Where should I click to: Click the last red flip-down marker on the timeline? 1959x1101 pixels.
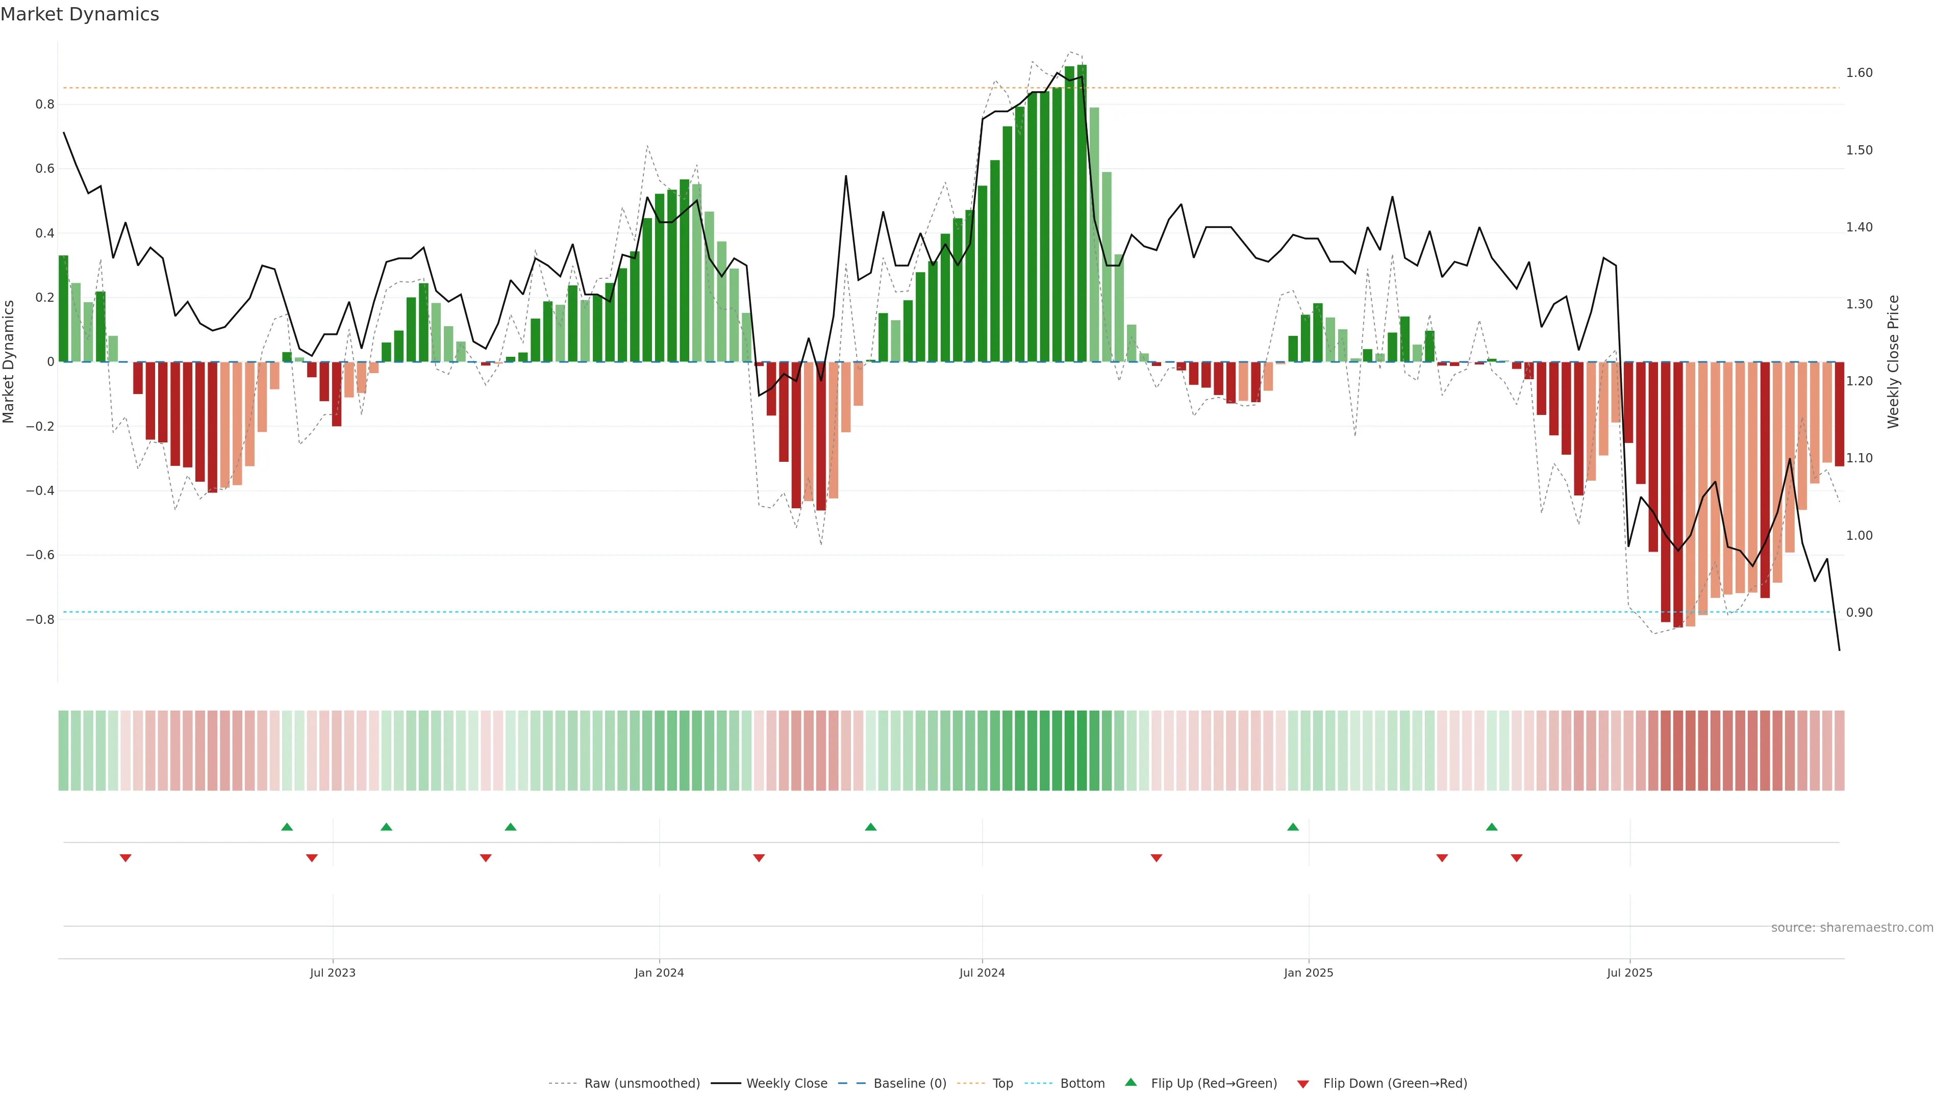pos(1516,858)
